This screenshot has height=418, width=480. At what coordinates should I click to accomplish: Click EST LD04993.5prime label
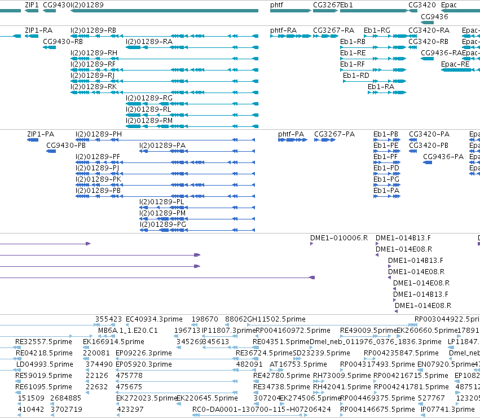click(45, 364)
